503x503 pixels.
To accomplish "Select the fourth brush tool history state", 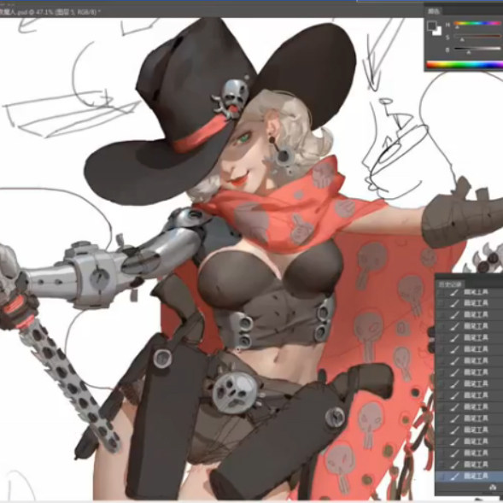I will click(x=469, y=326).
